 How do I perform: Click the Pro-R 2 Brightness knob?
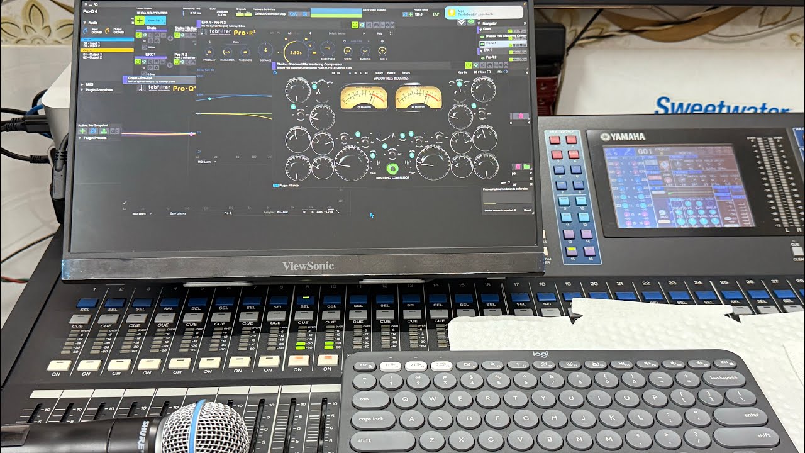(x=328, y=49)
